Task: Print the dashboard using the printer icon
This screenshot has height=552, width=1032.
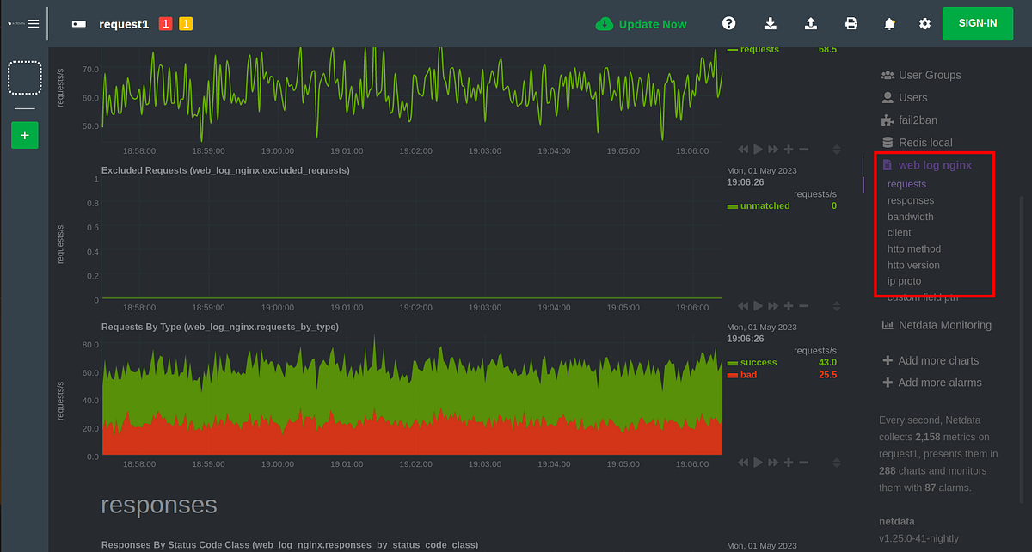Action: 851,23
